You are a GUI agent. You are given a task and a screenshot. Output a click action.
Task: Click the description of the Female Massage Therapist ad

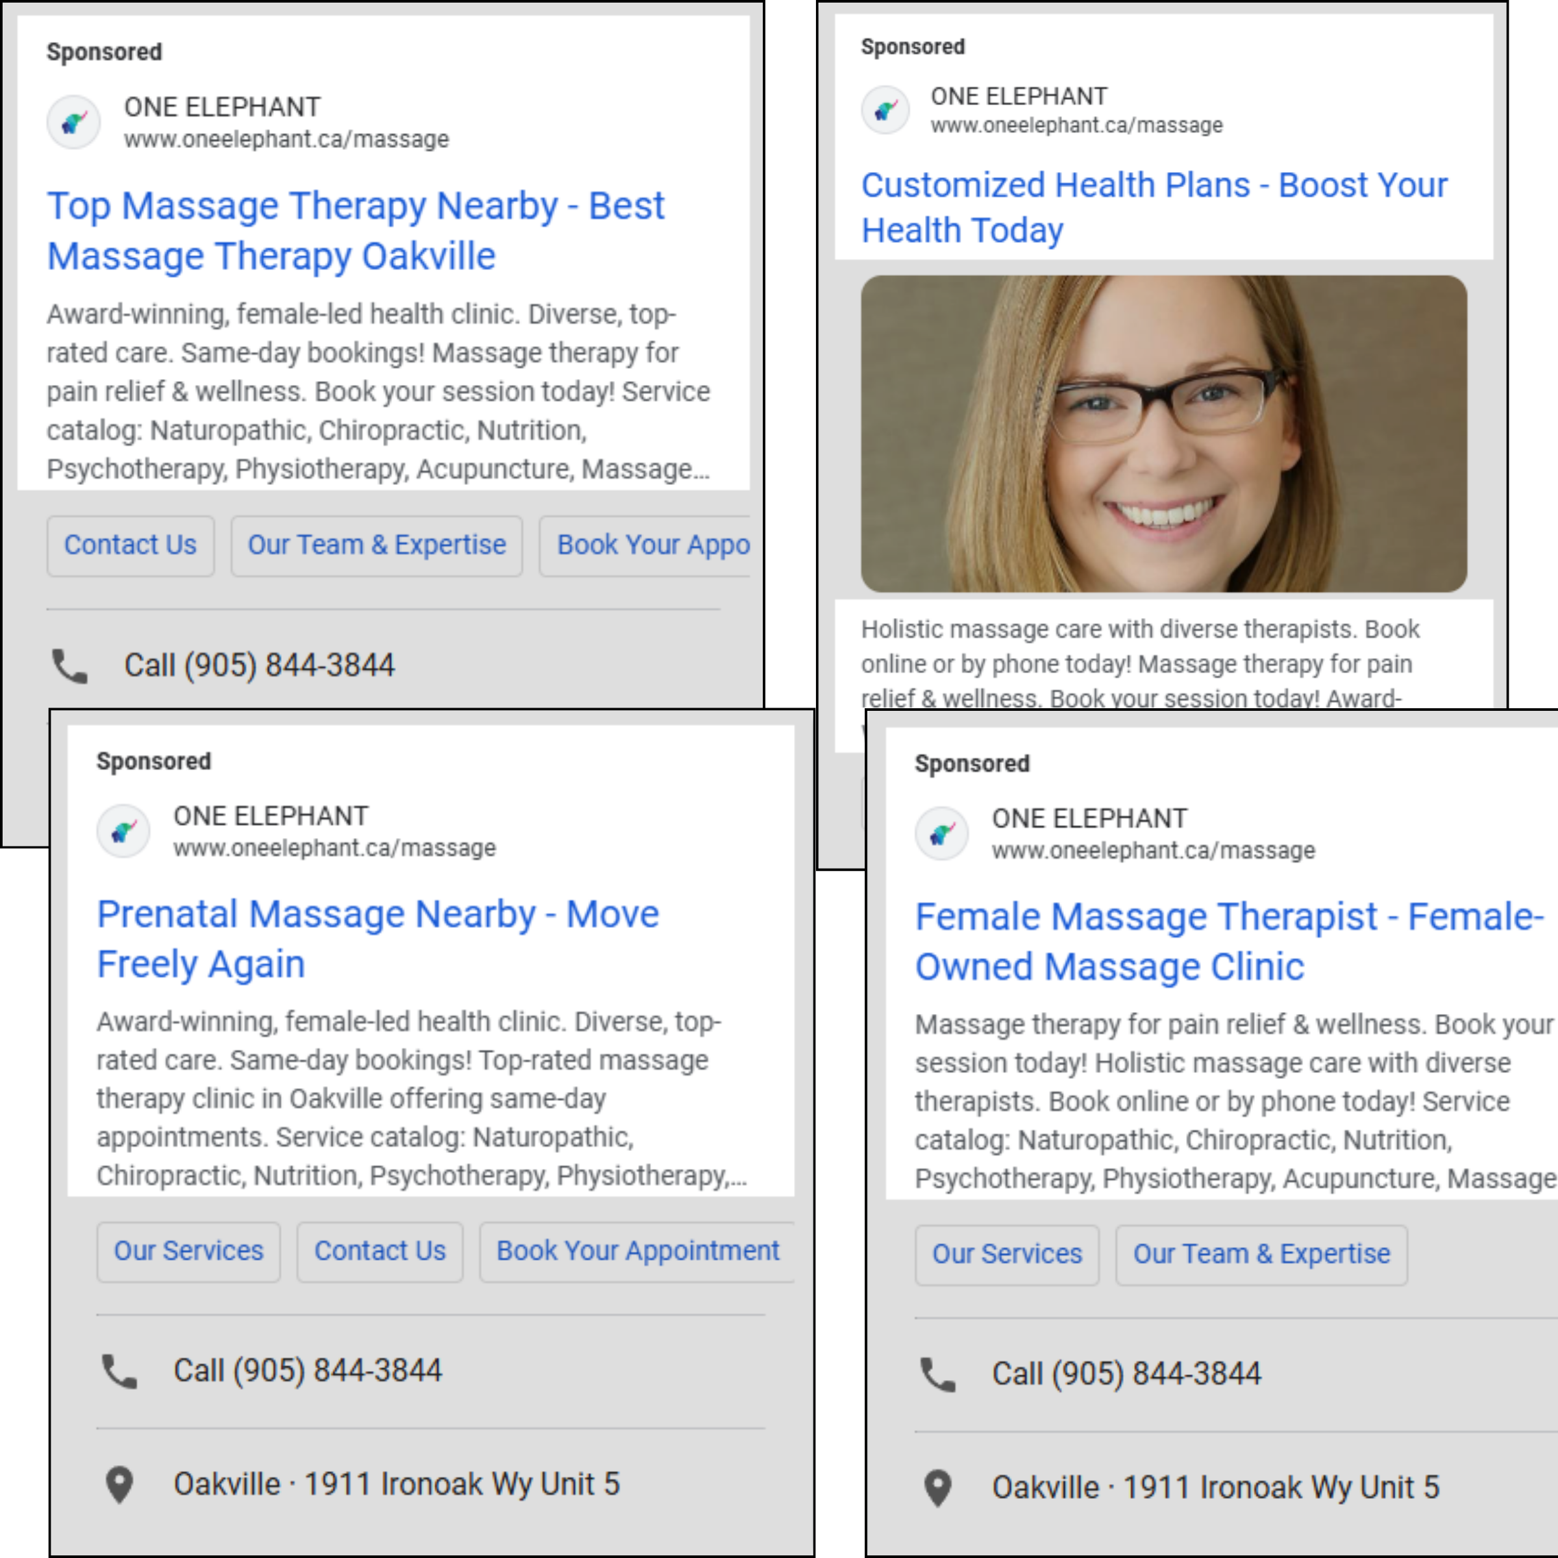1235,1102
